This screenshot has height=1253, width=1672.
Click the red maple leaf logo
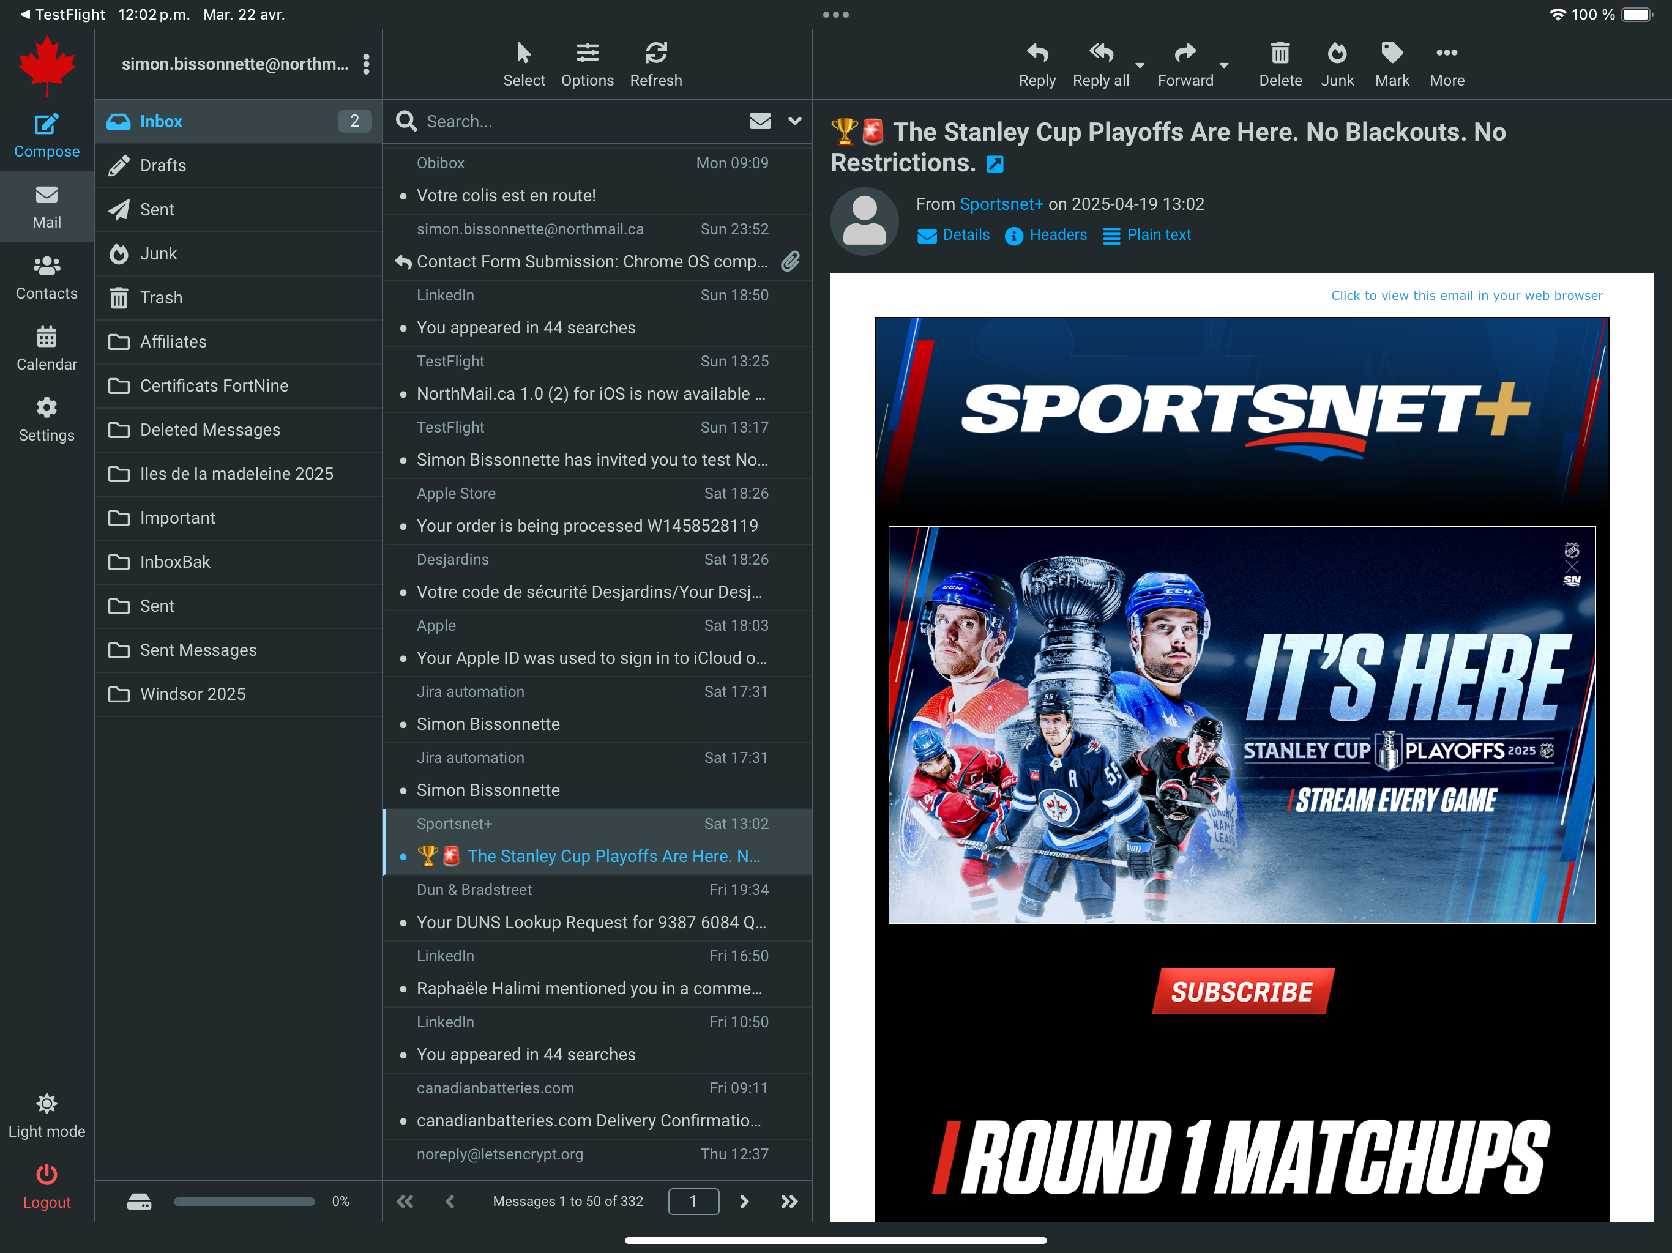(x=47, y=65)
